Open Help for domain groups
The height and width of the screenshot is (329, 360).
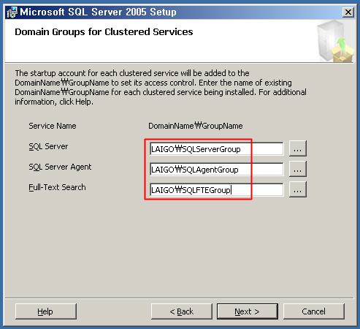46,311
